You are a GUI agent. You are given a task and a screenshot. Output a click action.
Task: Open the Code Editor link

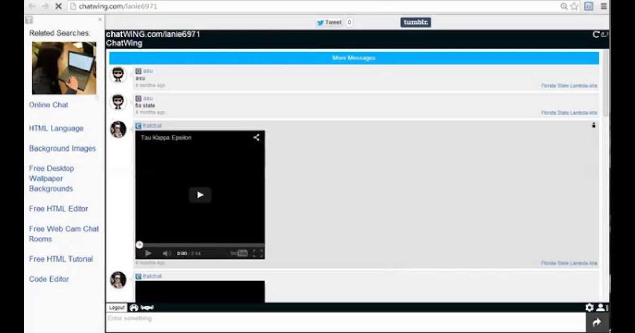click(x=49, y=279)
